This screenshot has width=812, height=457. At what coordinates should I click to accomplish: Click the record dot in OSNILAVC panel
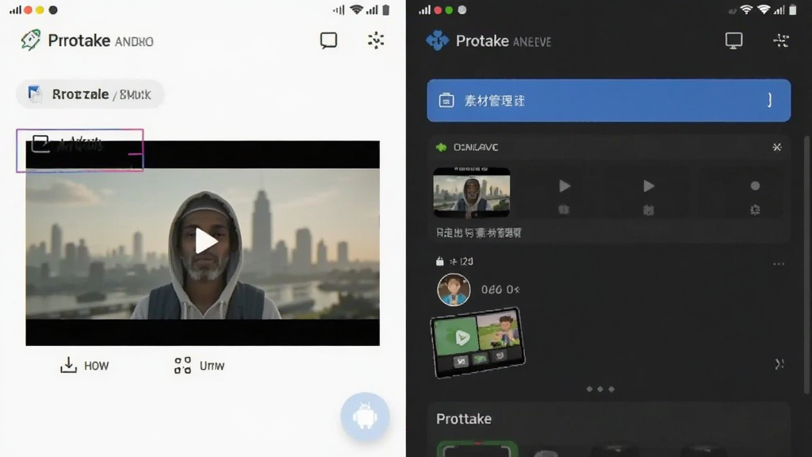point(755,186)
